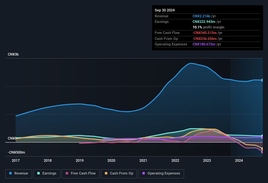
Task: Click the CN¥0 y-axis label
Action: 12,138
